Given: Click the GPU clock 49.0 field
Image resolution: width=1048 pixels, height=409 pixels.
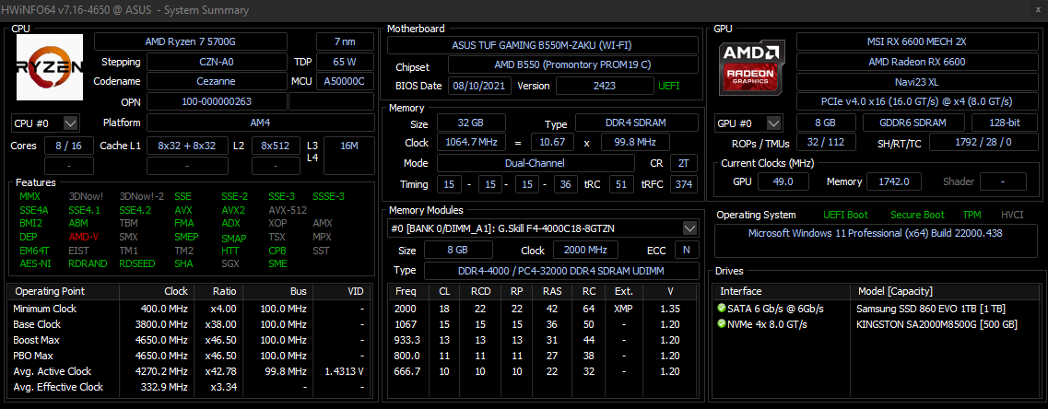Looking at the screenshot, I should (x=782, y=181).
